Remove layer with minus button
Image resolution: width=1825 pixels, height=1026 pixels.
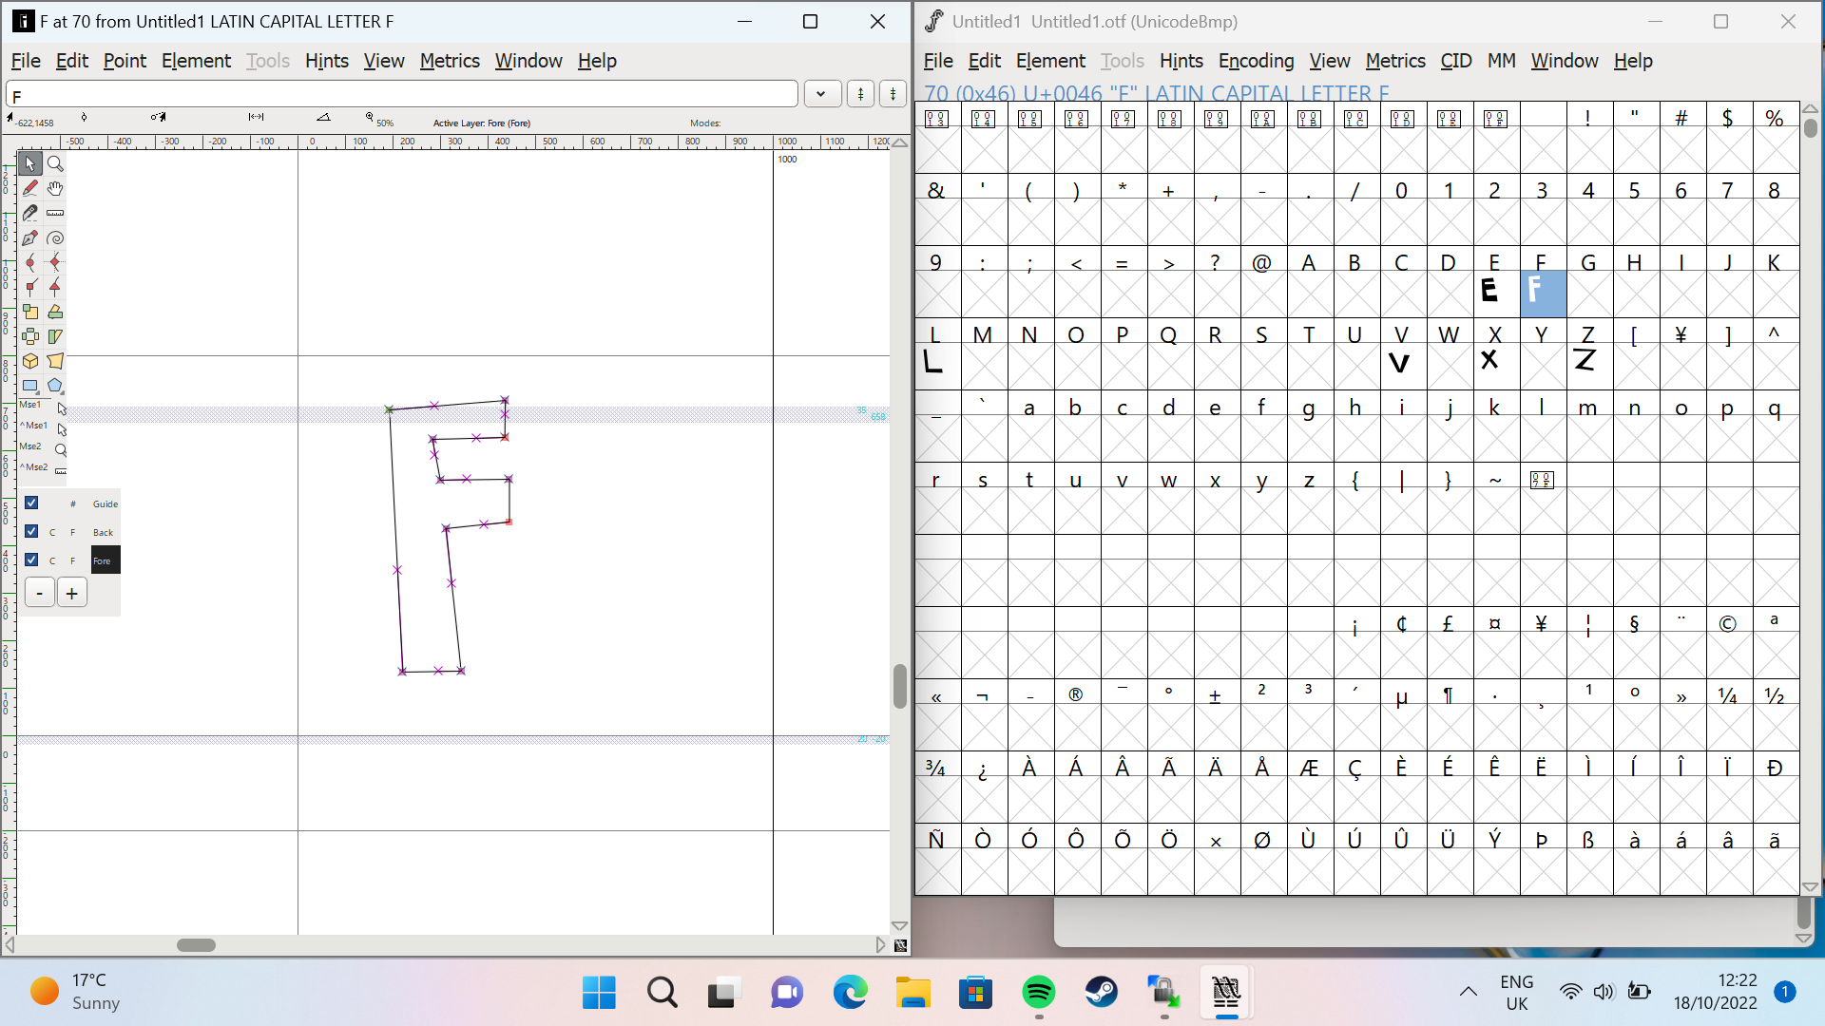(x=40, y=593)
